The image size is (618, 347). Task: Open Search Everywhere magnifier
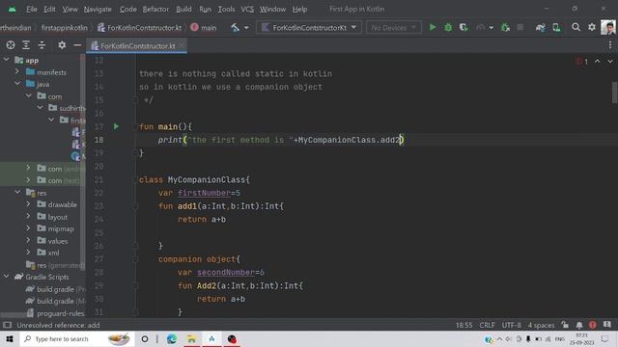click(576, 27)
